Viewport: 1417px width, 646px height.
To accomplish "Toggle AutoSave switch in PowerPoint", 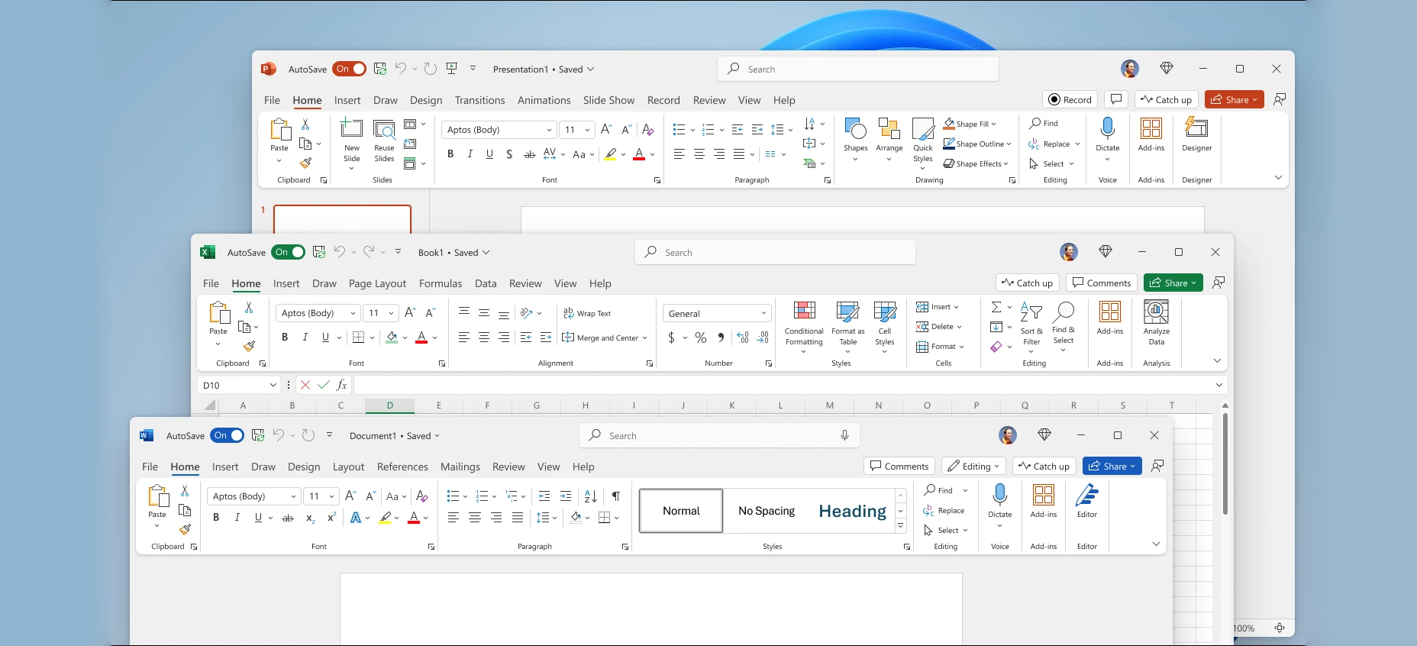I will coord(349,69).
